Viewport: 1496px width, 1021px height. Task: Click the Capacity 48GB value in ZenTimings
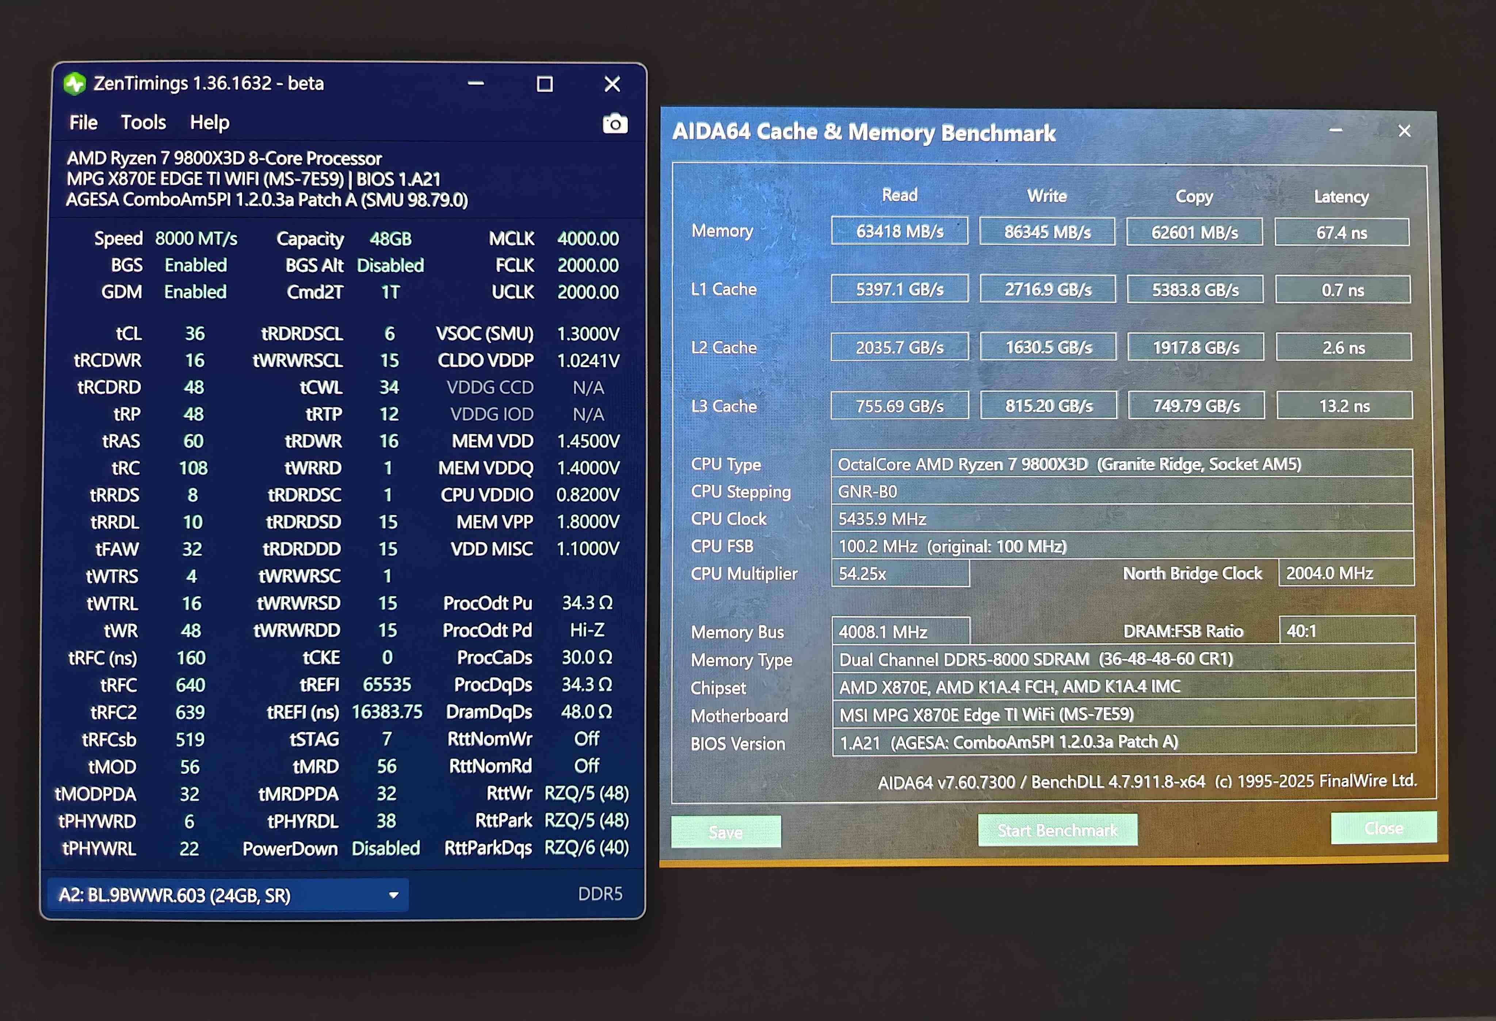390,239
